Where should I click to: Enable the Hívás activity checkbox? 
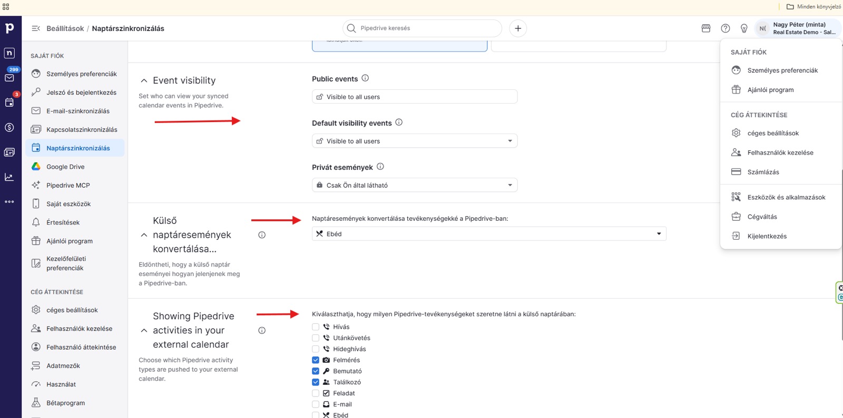click(x=316, y=327)
